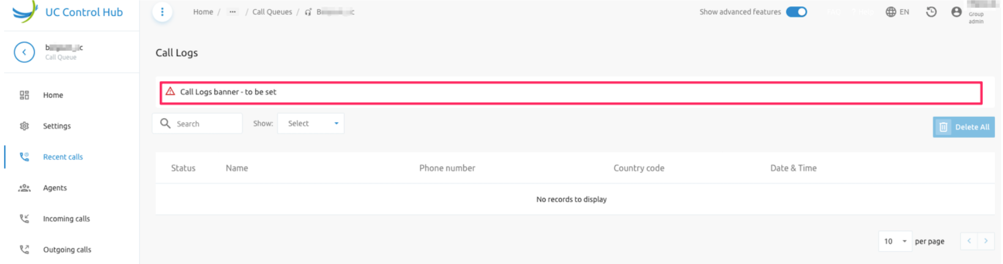Open the user account profile icon

pos(956,12)
